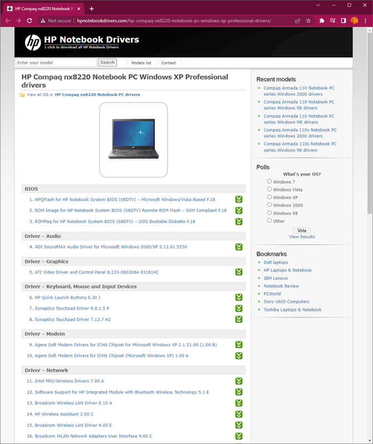
Task: Open the tab search dropdown chevron
Action: (x=318, y=5)
